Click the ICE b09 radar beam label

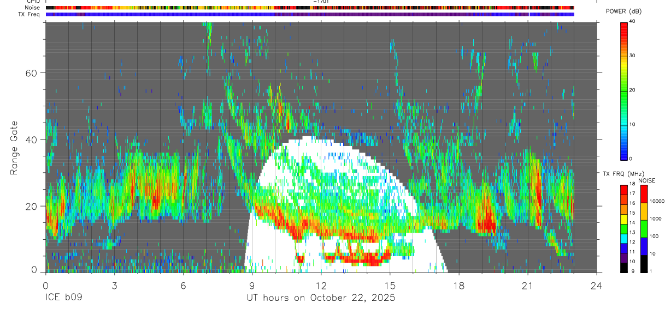point(63,298)
